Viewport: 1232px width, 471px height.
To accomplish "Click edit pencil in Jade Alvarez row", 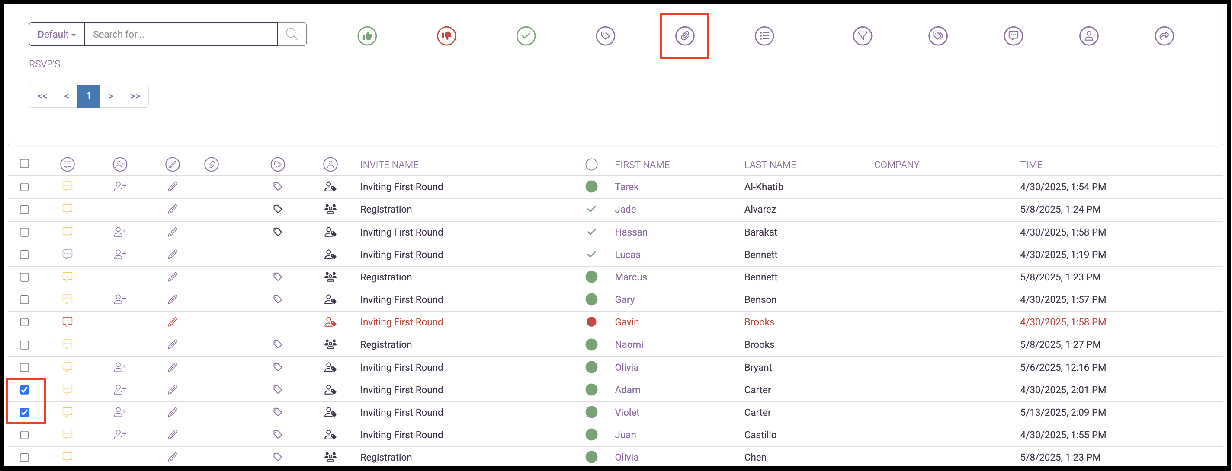I will click(173, 209).
